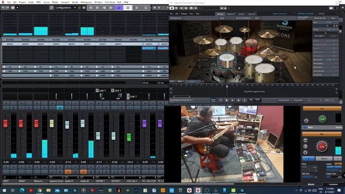Click the Record transport button
This screenshot has width=345, height=194.
click(146, 8)
